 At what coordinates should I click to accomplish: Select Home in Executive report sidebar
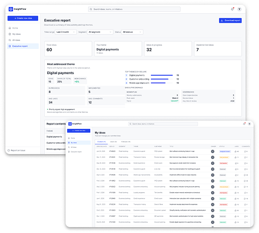tap(23, 28)
